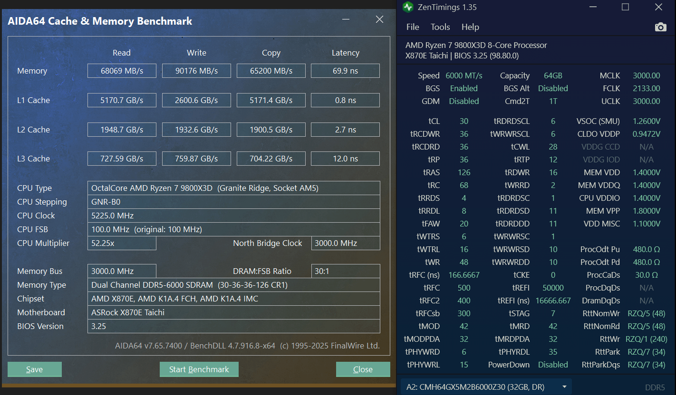Click the CPU Multiplier 52.25x field
The width and height of the screenshot is (676, 395).
tap(122, 243)
